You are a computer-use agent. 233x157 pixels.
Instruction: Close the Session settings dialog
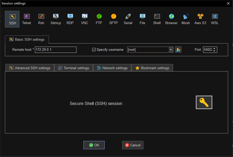point(228,3)
